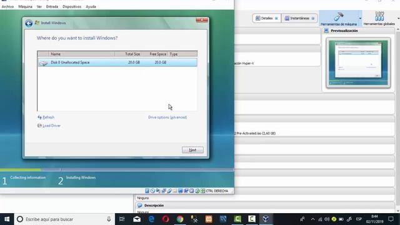This screenshot has width=400, height=225.
Task: Open the Ver menu
Action: (39, 7)
